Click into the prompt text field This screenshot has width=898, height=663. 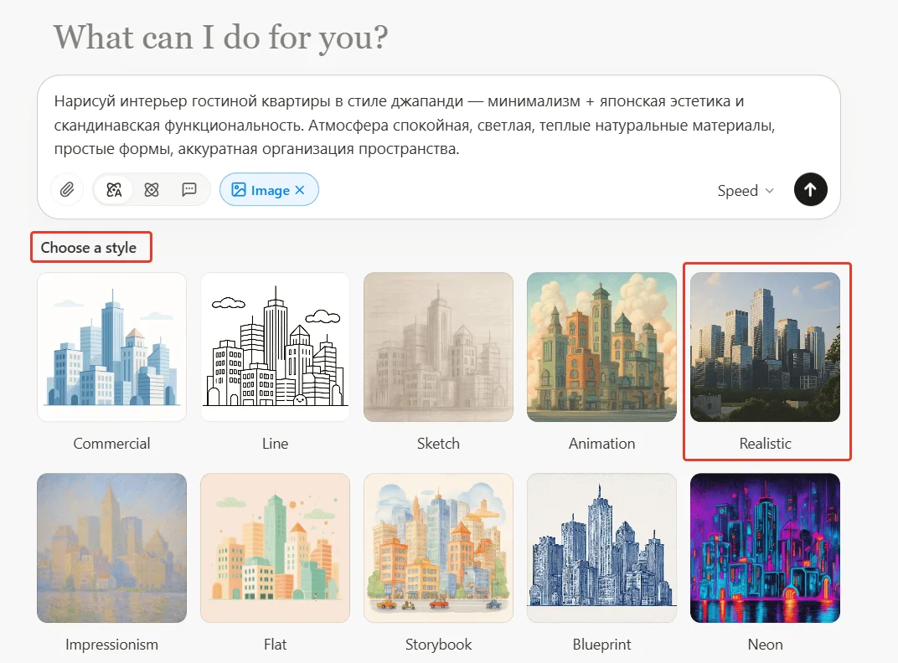pyautogui.click(x=438, y=126)
